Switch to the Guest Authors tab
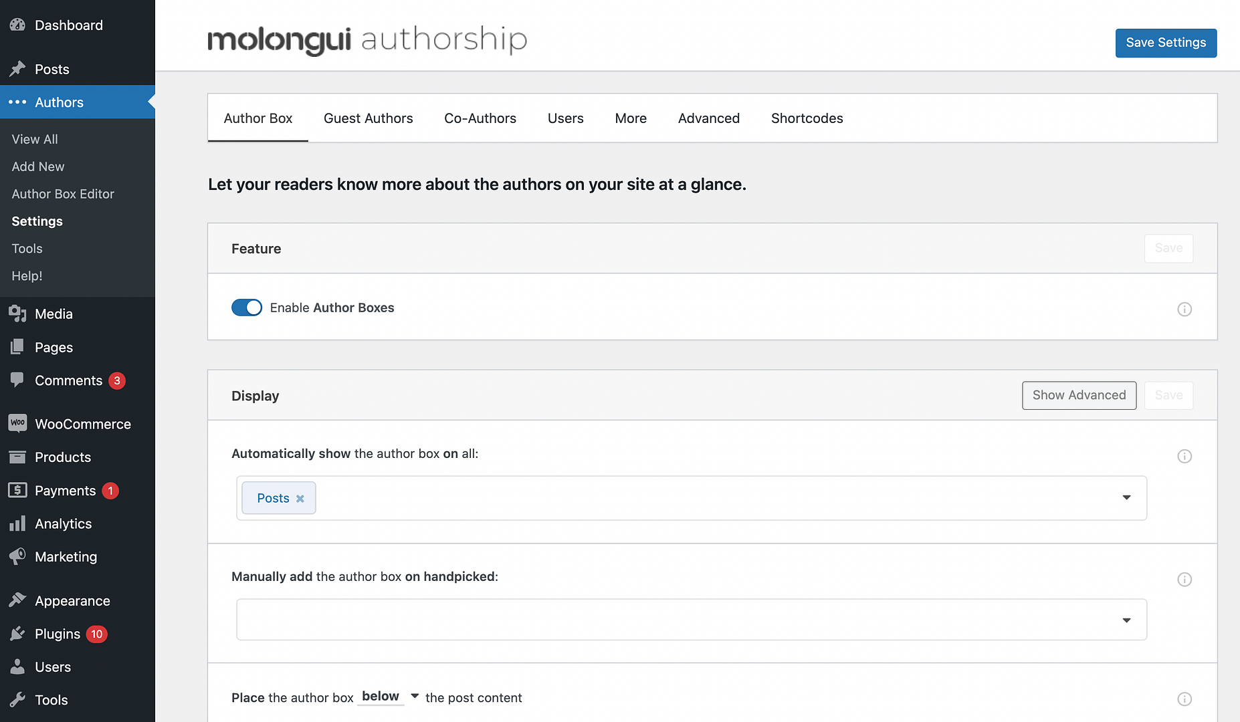Screen dimensions: 1240x722 coord(369,118)
